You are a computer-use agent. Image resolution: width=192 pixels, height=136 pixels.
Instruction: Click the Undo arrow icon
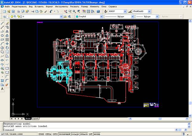pos(51,11)
